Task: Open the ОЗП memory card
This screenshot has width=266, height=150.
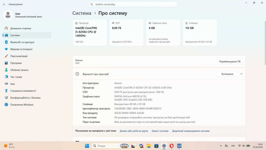Action: tap(126, 33)
